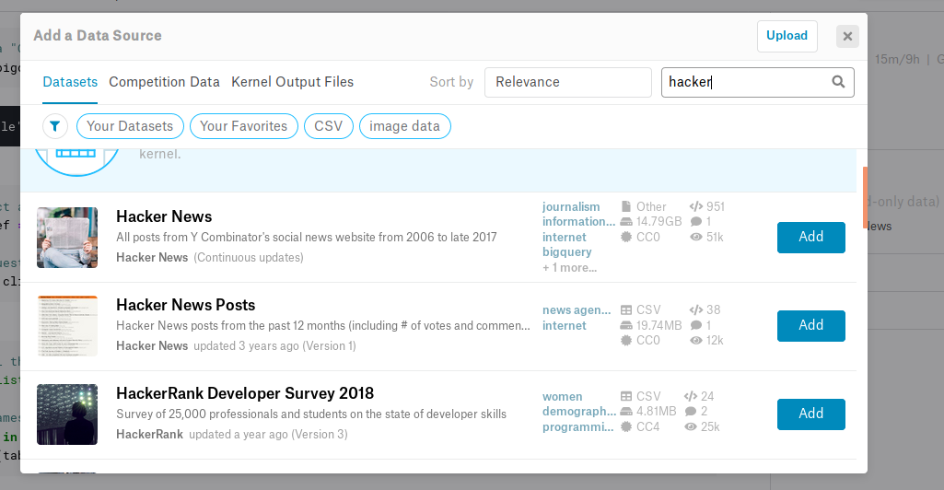Click the Hacker News owner under Hacker News Posts
Image resolution: width=944 pixels, height=490 pixels.
[x=152, y=346]
